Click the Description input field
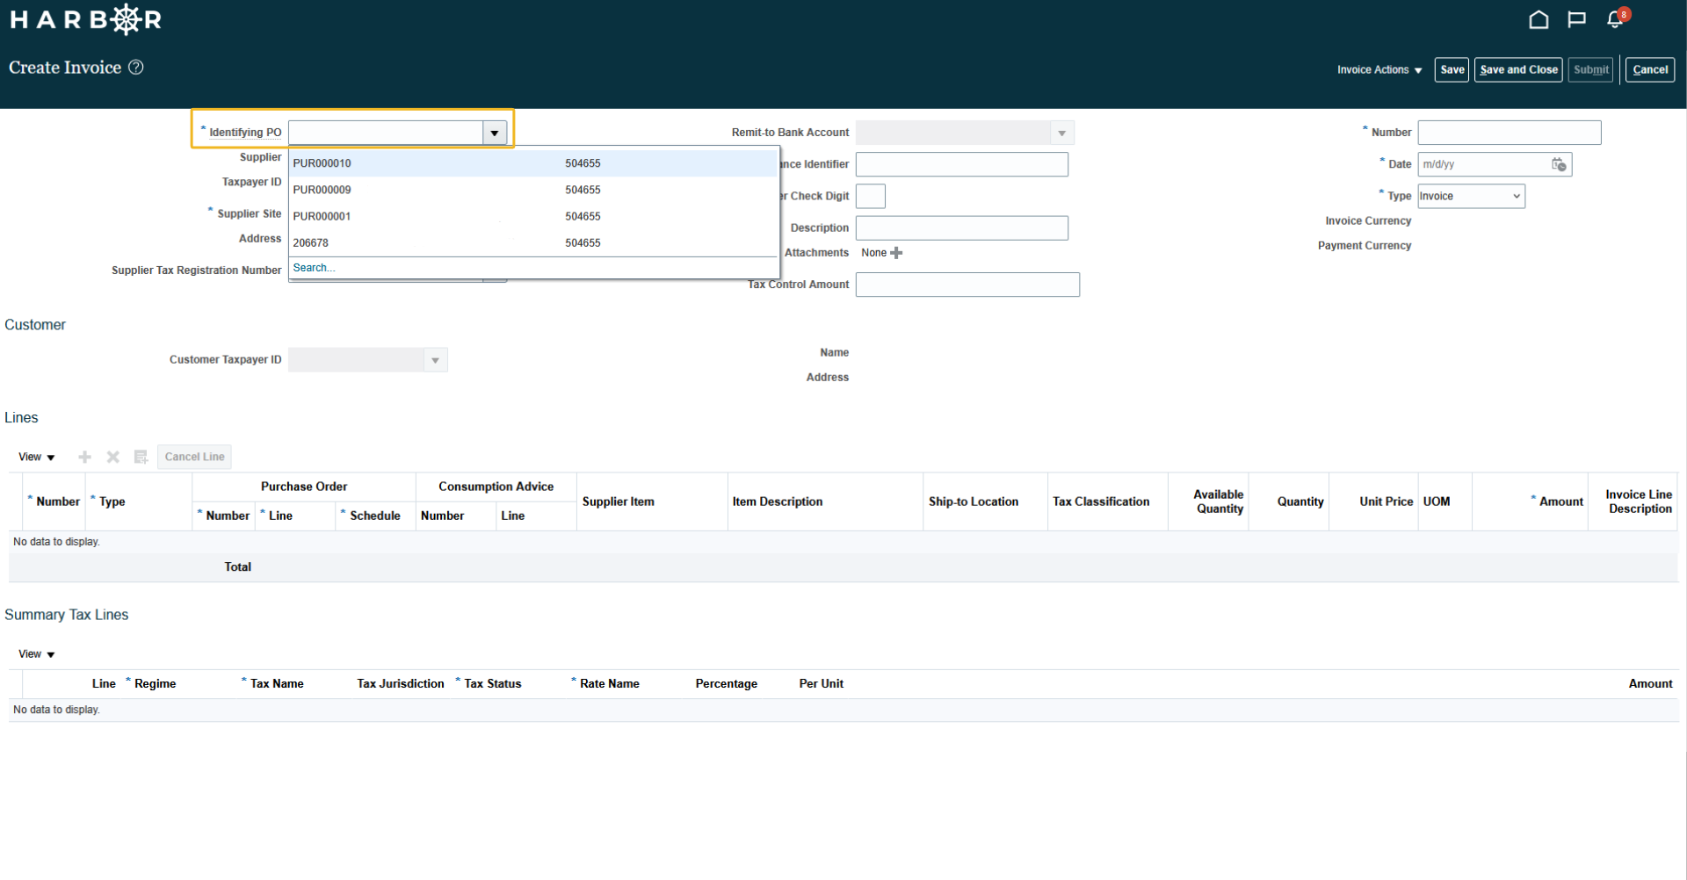Screen dimensions: 1687x880 click(961, 228)
